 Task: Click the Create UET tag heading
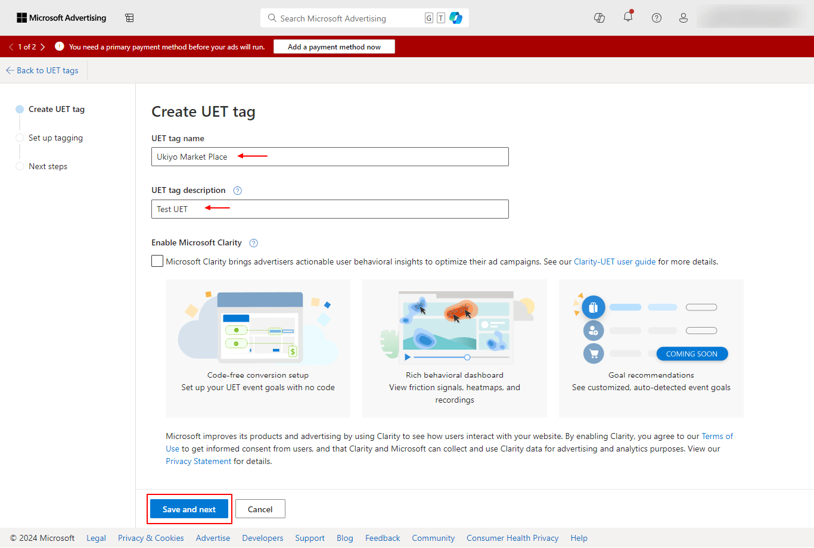[203, 112]
